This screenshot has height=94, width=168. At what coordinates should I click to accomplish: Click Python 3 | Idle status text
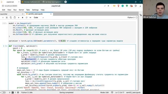tap(27, 92)
